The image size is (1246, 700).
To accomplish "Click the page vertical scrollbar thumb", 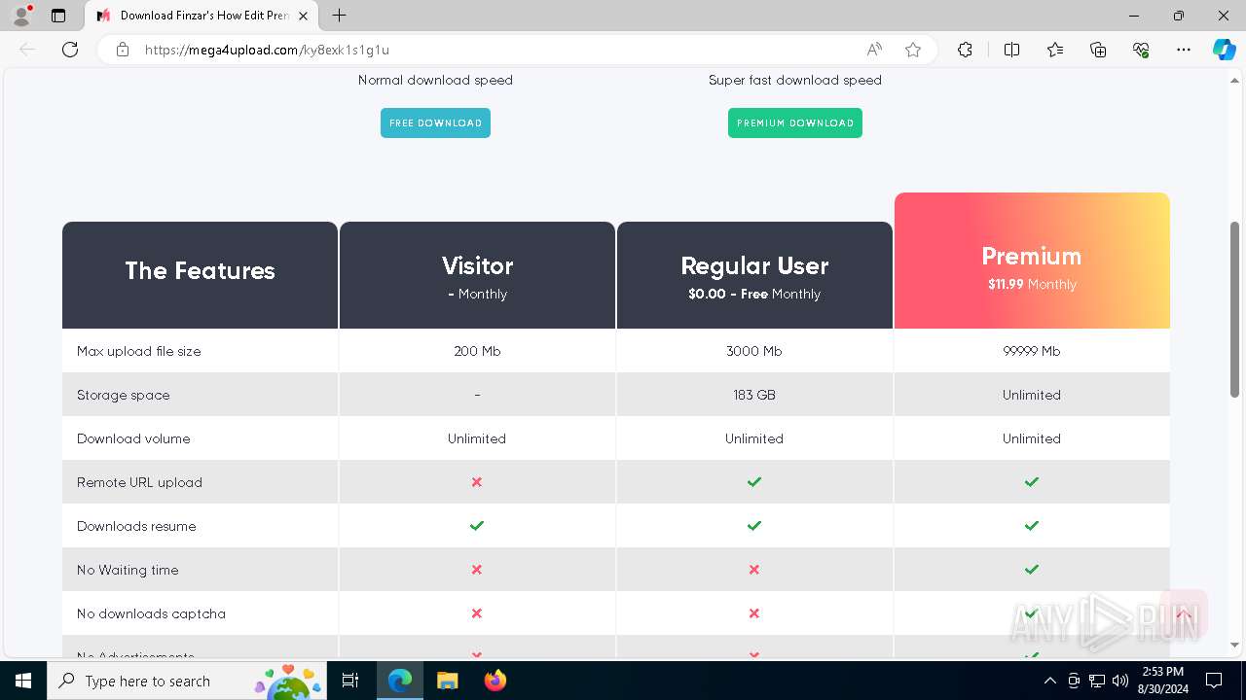I will (x=1234, y=309).
